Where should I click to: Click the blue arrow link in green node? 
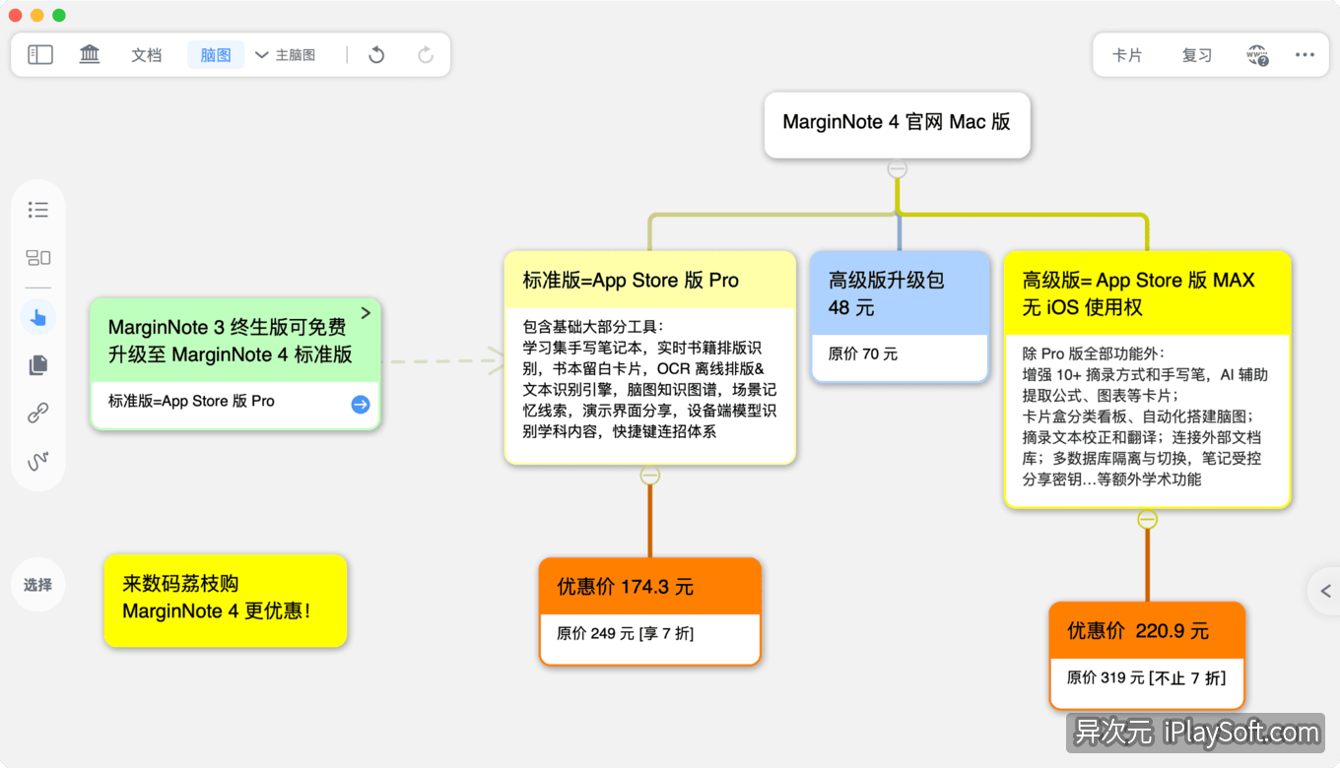[359, 404]
